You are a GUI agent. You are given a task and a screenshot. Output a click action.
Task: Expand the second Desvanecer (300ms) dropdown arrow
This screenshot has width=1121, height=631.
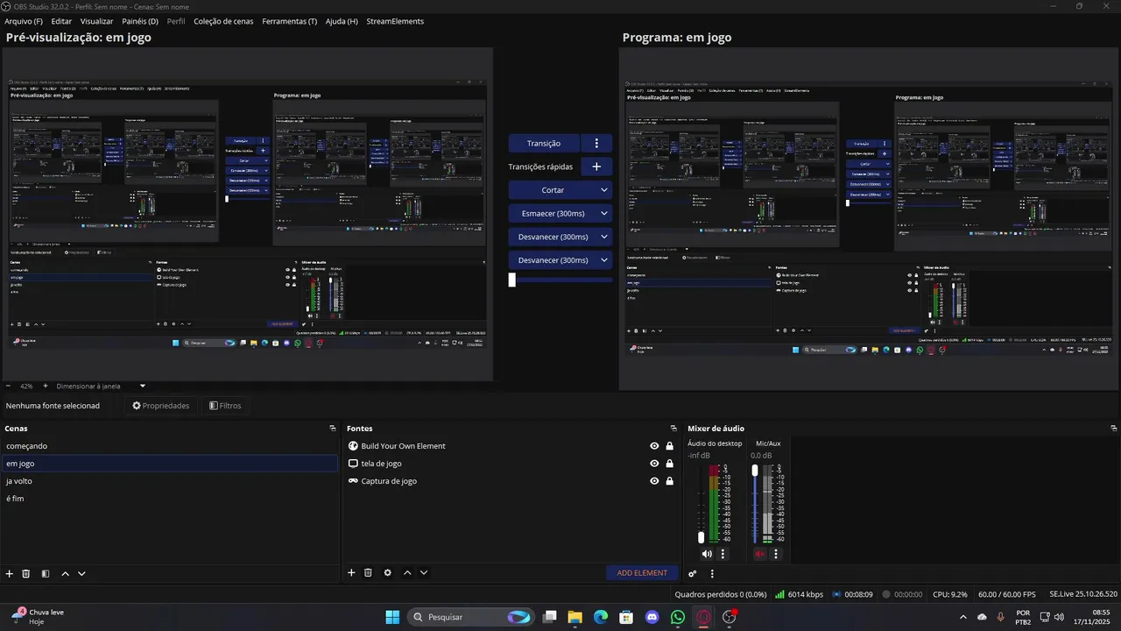[x=604, y=260]
